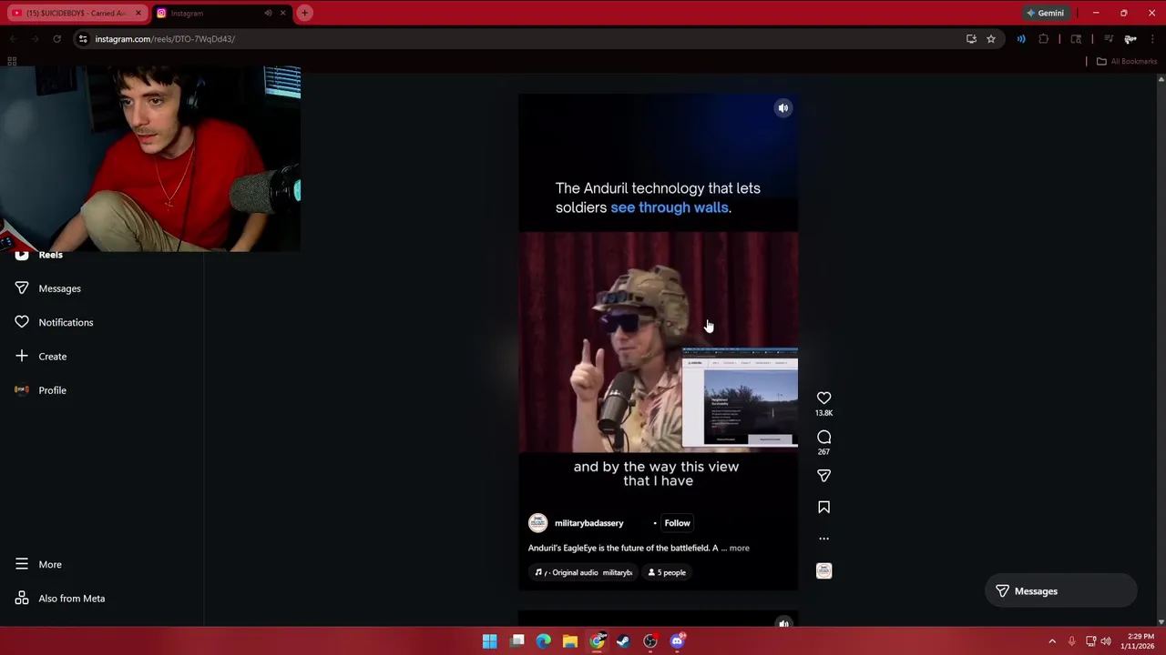The height and width of the screenshot is (655, 1166).
Task: Open the media controls music icon
Action: pos(1108,39)
